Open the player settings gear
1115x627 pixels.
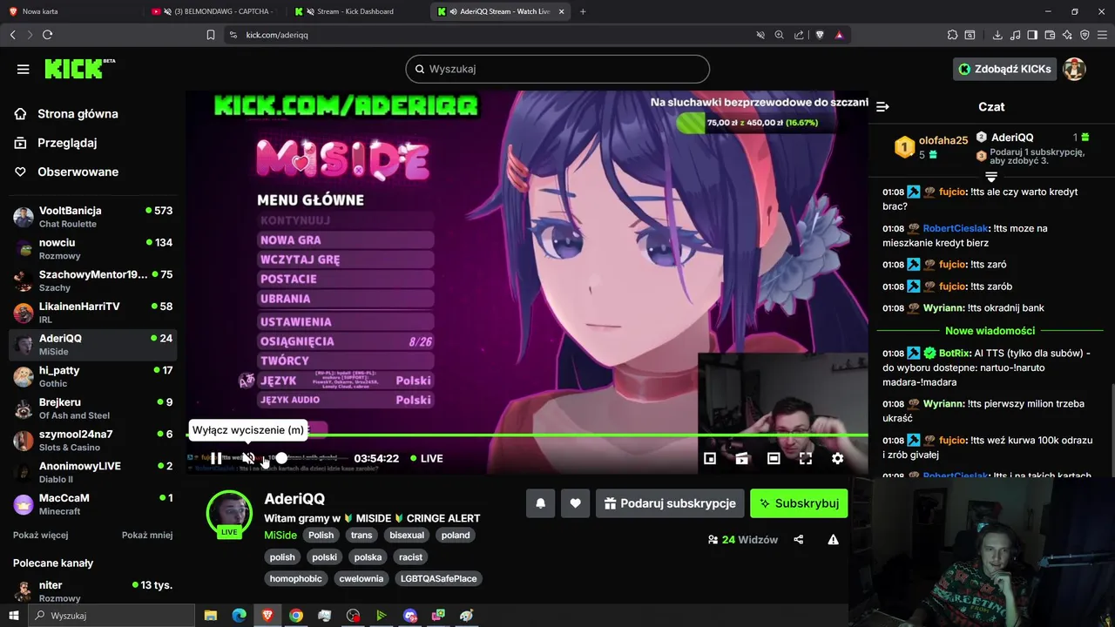(x=837, y=458)
